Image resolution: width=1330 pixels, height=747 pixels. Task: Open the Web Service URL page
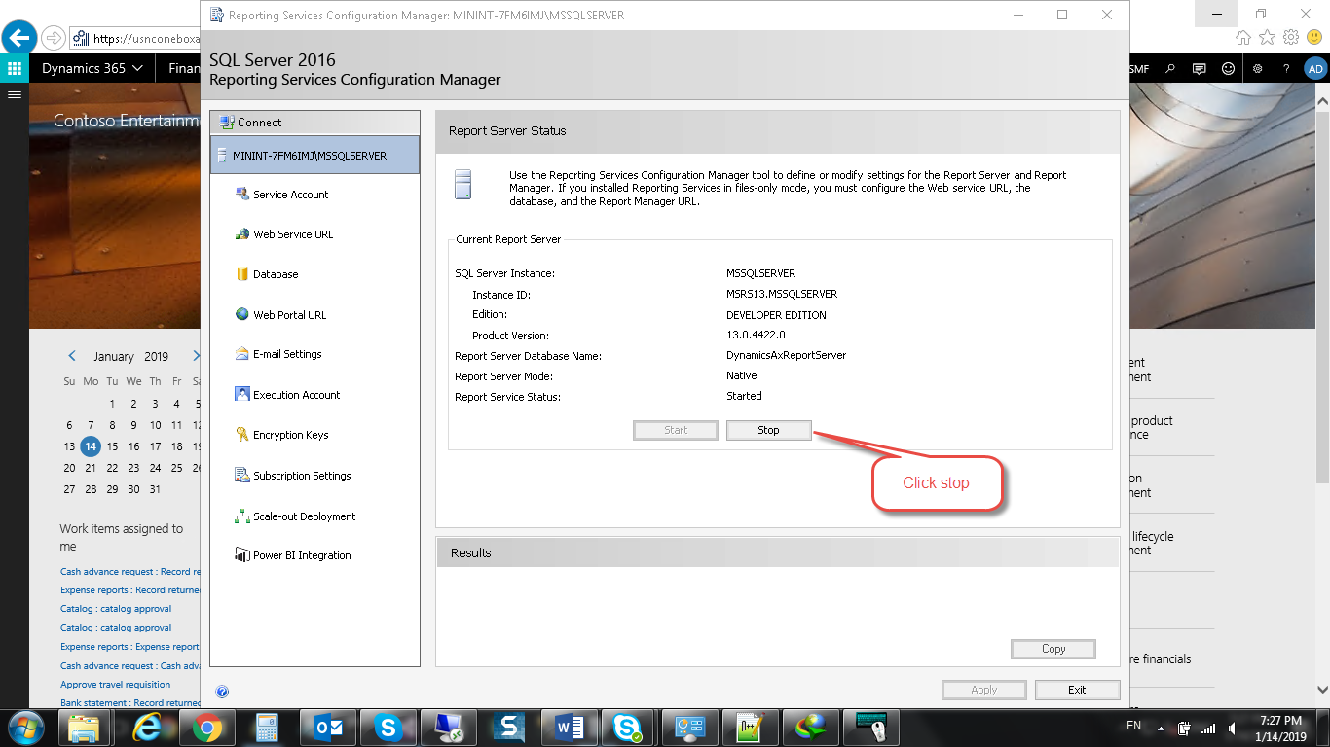coord(283,234)
